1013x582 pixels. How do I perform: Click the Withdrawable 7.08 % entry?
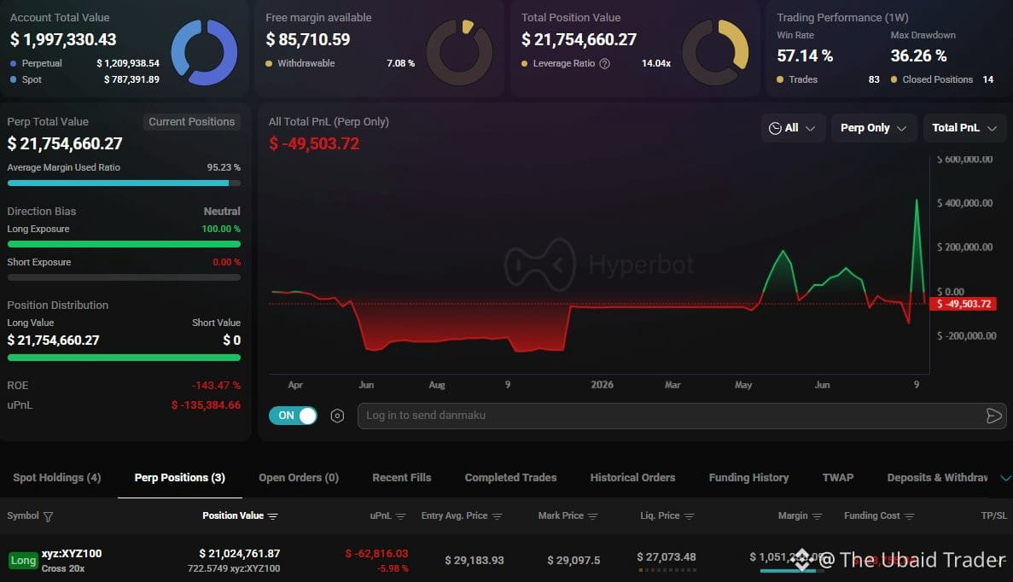340,63
